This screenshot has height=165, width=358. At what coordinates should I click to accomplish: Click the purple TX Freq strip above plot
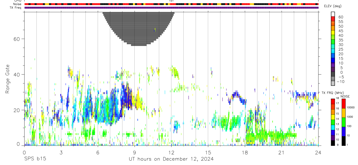click(x=171, y=8)
